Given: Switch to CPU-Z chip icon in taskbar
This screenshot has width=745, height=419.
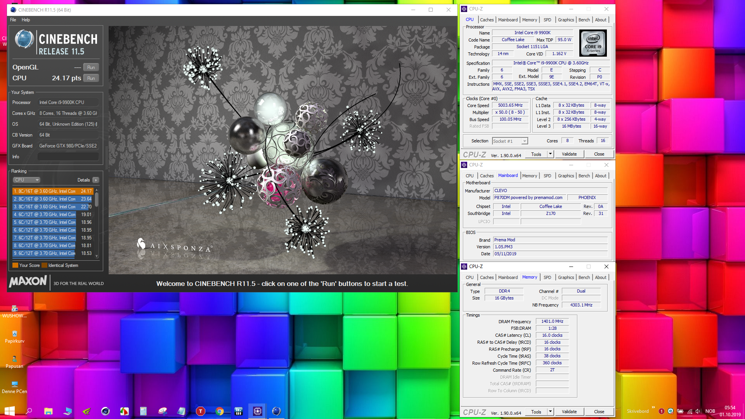Looking at the screenshot, I should [257, 411].
